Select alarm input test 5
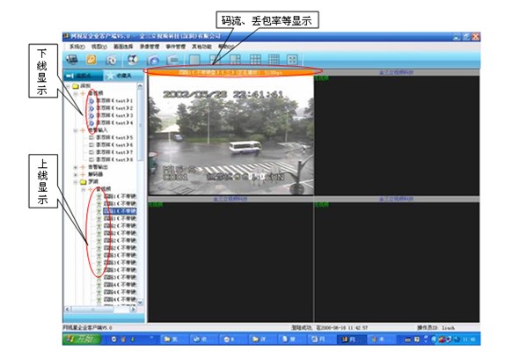Viewport: 512px width, 358px height. pos(114,138)
